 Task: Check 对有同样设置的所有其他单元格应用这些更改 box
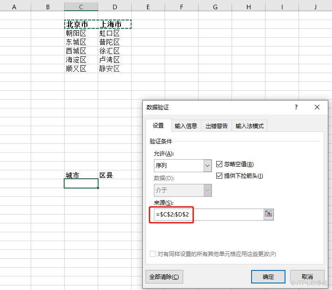[153, 254]
